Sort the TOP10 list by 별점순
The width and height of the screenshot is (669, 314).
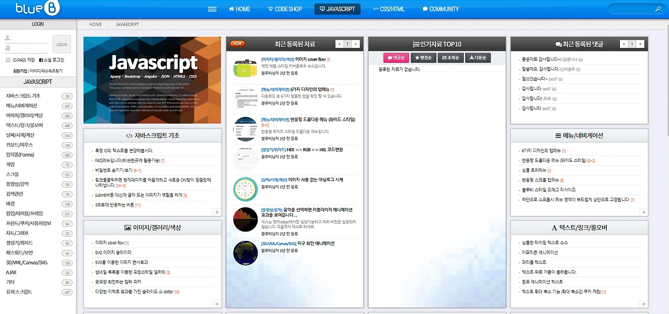tap(423, 58)
